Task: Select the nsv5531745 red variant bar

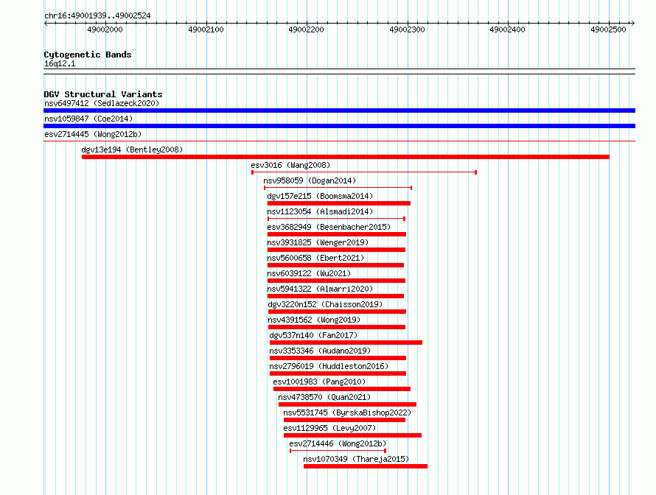Action: 344,420
